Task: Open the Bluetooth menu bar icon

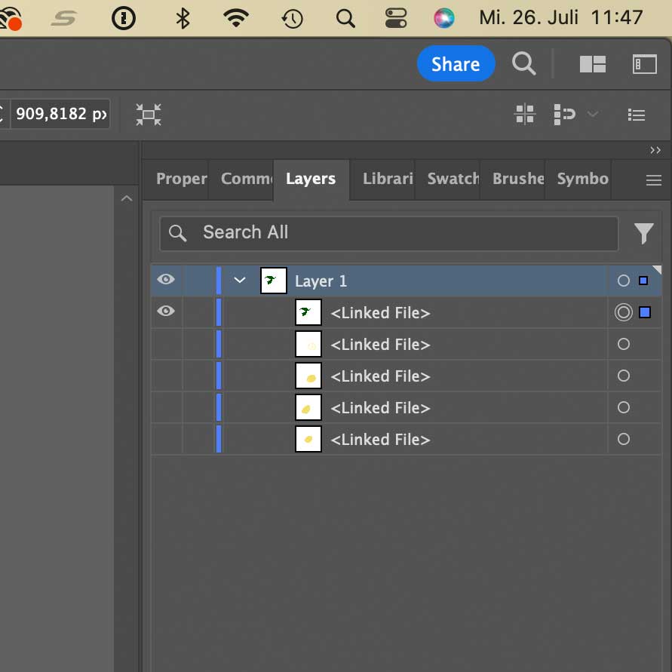Action: point(183,18)
